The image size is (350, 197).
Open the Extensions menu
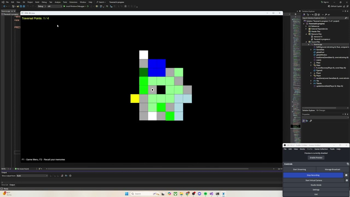[73, 2]
